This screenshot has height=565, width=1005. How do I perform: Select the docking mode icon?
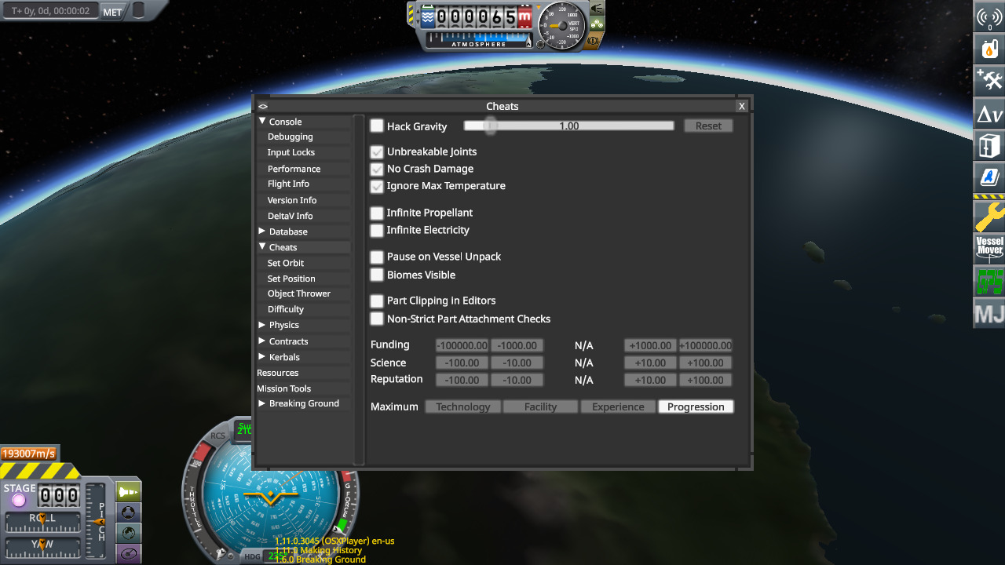coord(129,512)
